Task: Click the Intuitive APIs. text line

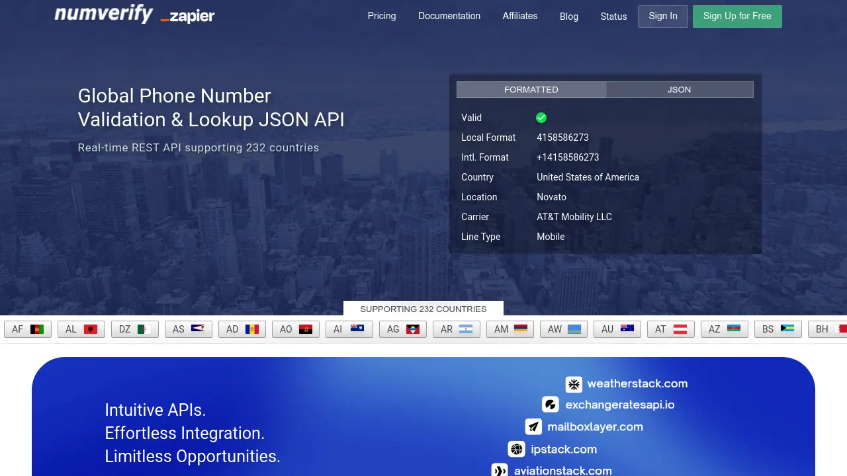Action: pos(156,410)
